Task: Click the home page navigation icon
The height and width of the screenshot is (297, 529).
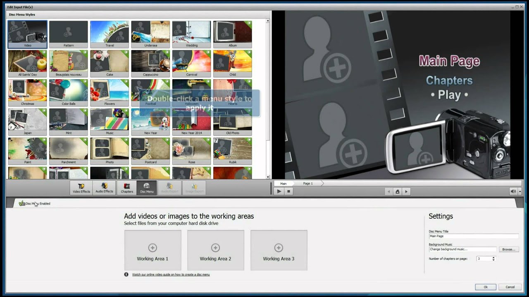Action: [x=397, y=191]
